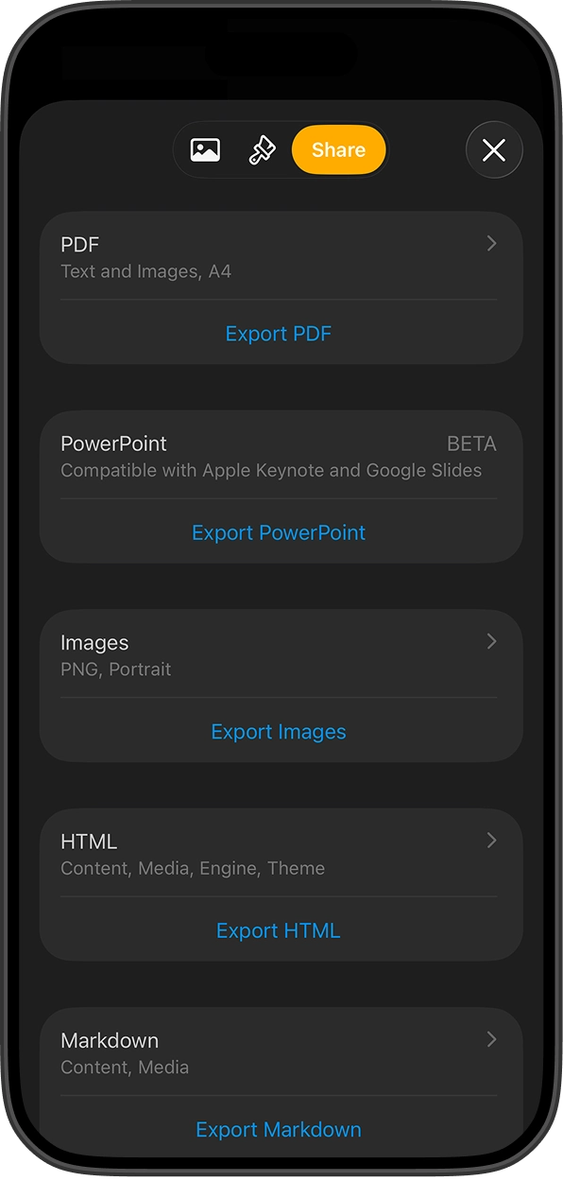Tap Export Images
The height and width of the screenshot is (1181, 563).
tap(279, 732)
